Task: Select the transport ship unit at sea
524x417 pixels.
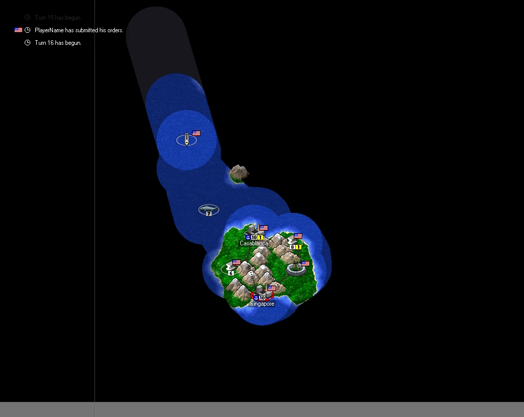Action: 186,140
